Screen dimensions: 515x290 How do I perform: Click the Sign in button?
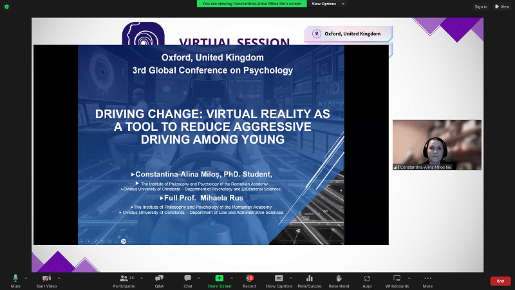point(481,6)
